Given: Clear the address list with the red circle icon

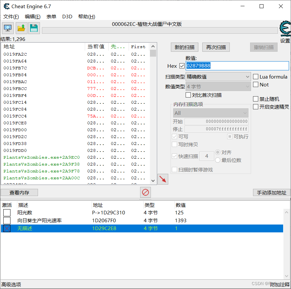Looking at the screenshot, I should (145, 192).
